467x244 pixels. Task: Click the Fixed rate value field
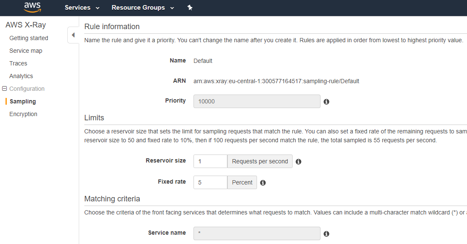[x=210, y=182]
